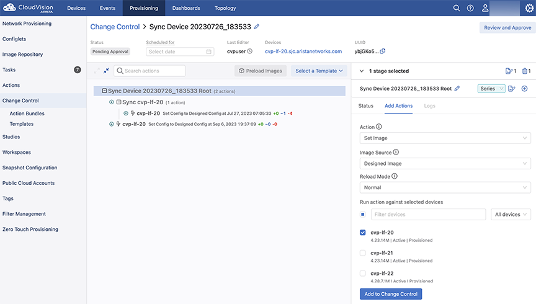Edit the change control title with pencil icon
Image resolution: width=536 pixels, height=304 pixels.
point(257,26)
